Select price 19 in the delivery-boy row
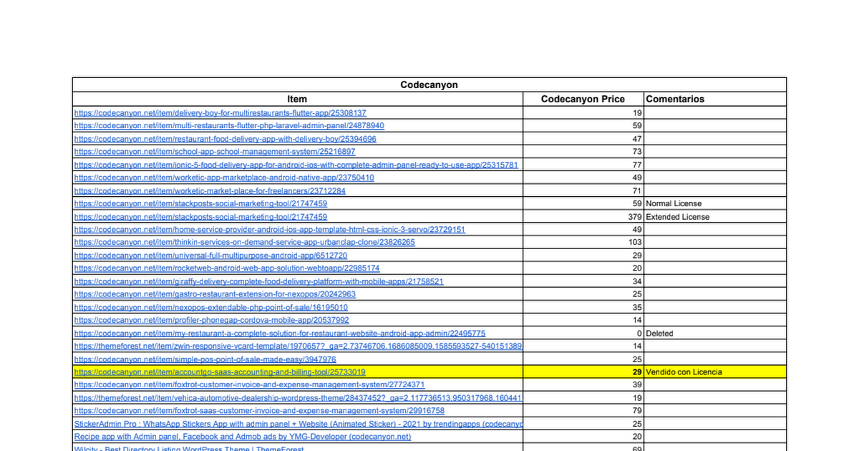The height and width of the screenshot is (451, 859). click(583, 113)
